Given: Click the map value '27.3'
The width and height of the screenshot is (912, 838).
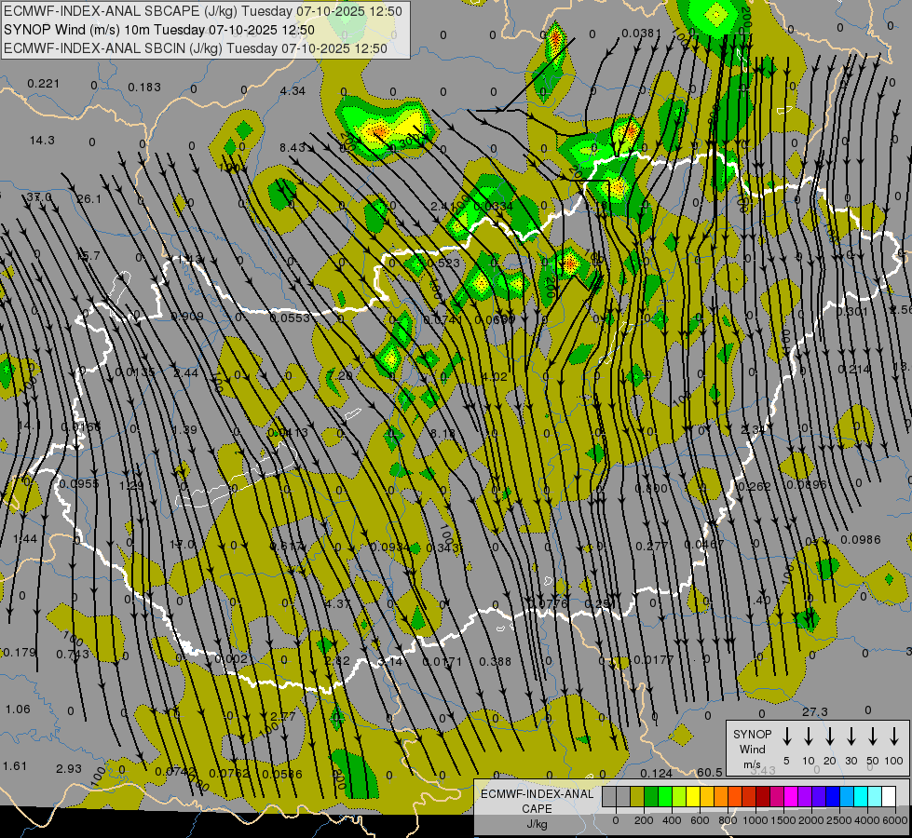Looking at the screenshot, I should [814, 711].
